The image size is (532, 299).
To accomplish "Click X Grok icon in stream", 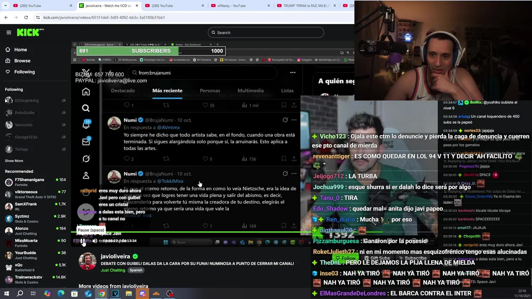I will [x=86, y=159].
